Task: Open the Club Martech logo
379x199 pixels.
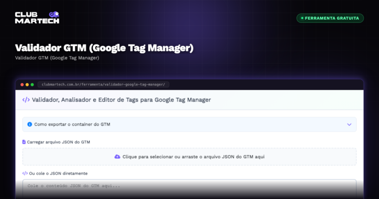Action: (x=37, y=18)
